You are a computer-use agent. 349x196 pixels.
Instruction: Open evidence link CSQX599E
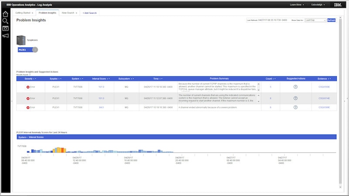click(324, 107)
